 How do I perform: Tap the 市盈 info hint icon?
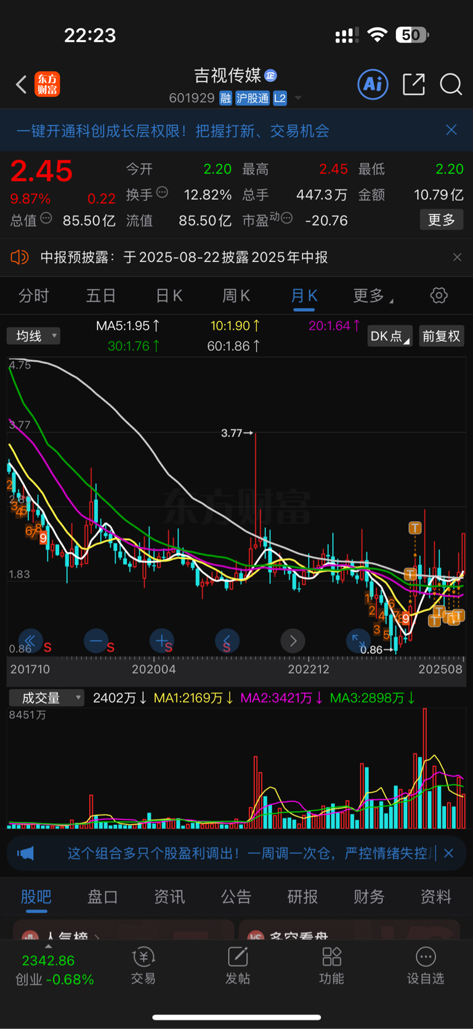[286, 218]
